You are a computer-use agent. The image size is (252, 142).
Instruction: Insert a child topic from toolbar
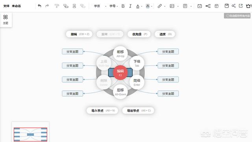pos(66,6)
